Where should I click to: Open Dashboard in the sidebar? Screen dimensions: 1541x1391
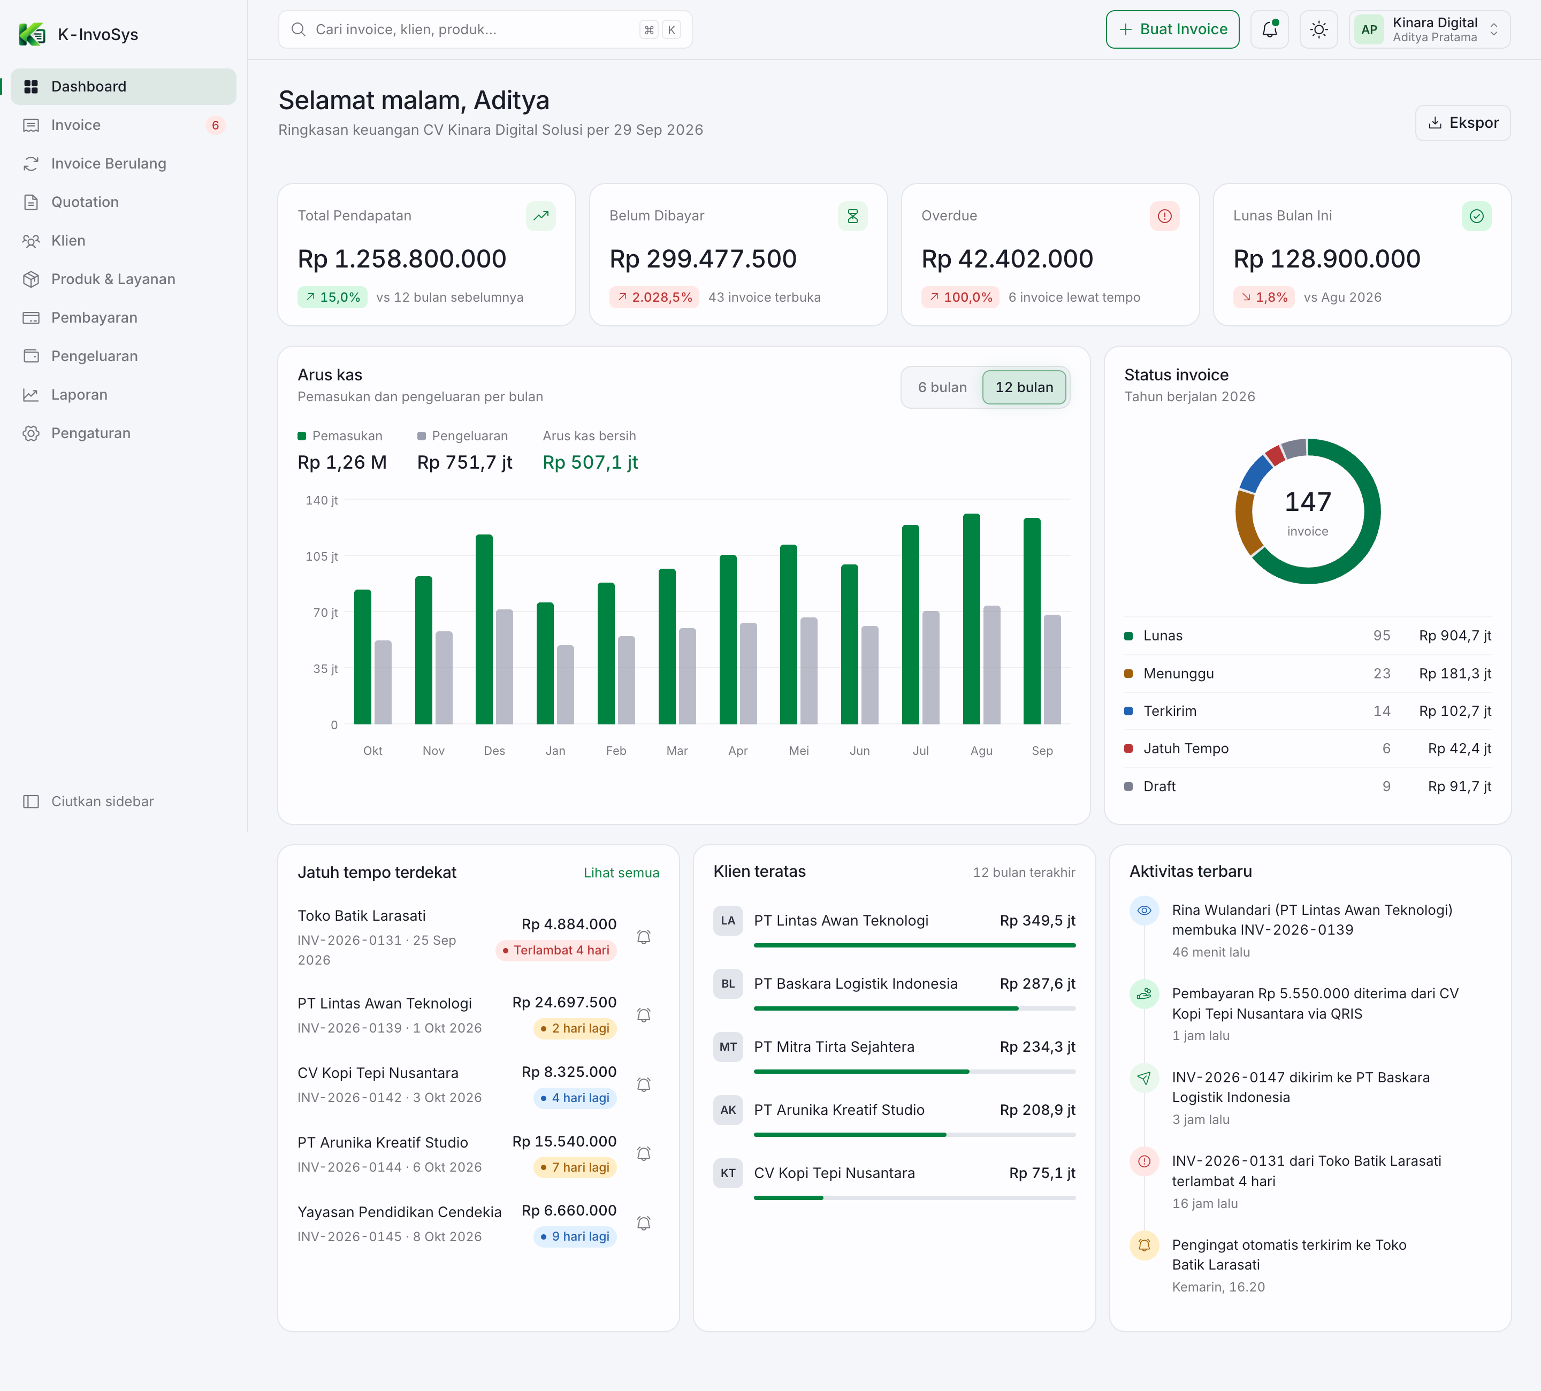(x=124, y=86)
